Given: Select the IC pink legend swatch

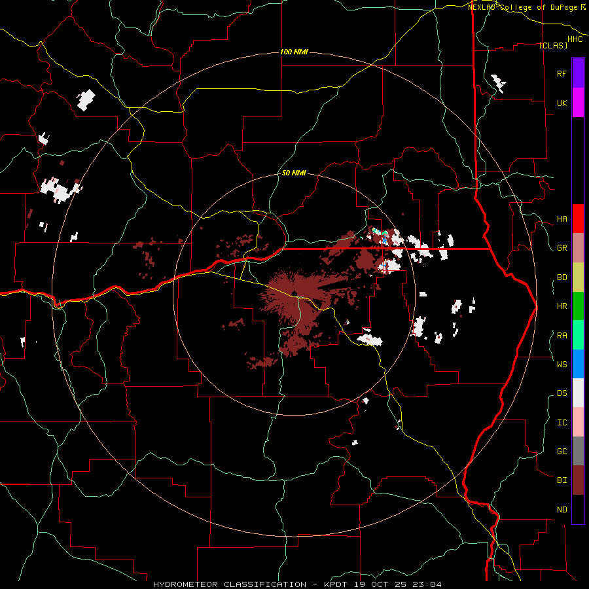Looking at the screenshot, I should click(578, 422).
